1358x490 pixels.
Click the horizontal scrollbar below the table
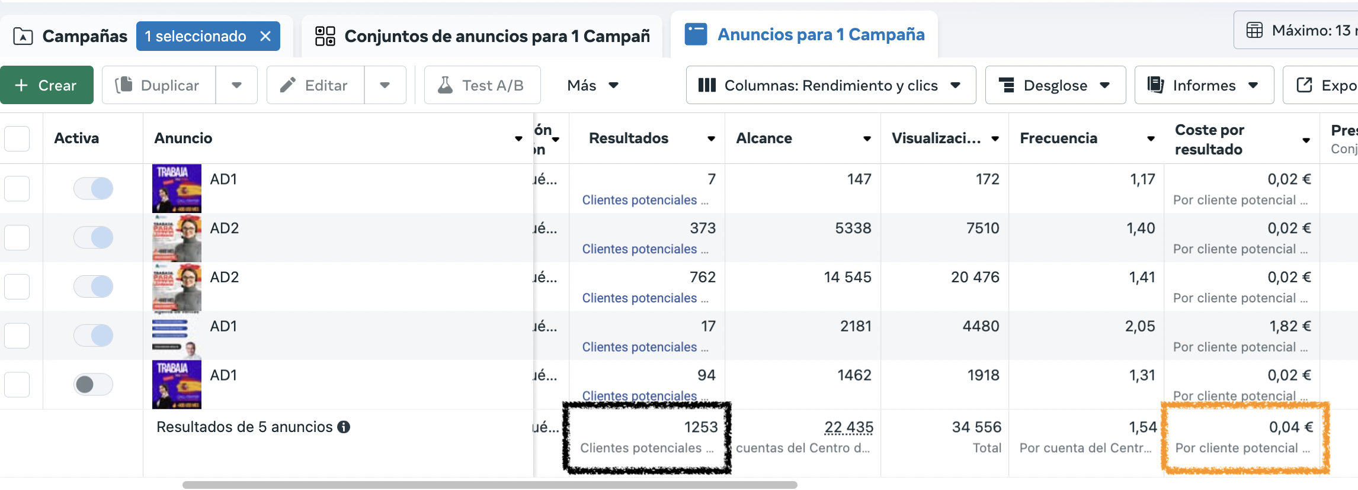click(489, 485)
